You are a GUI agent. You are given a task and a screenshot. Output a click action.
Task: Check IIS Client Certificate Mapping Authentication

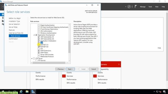pyautogui.click(x=39, y=27)
